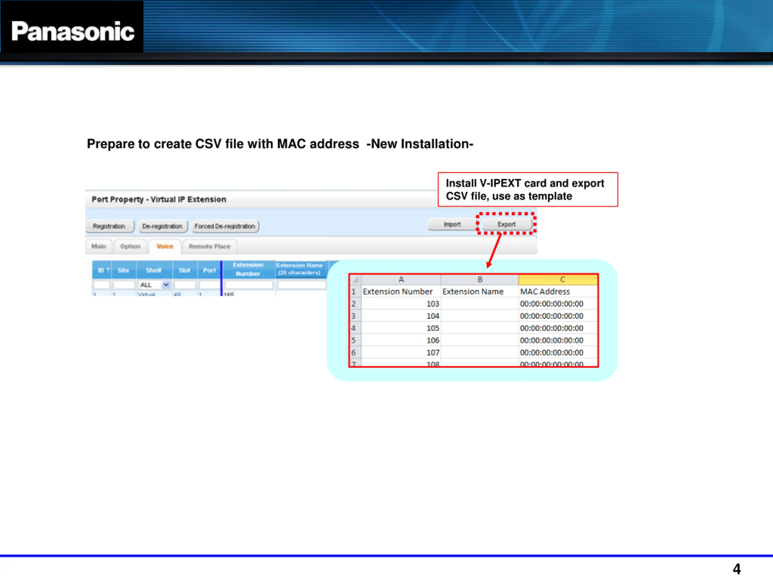Screen dimensions: 773x580
Task: Select highlighted spreadsheet column C header
Action: point(558,280)
